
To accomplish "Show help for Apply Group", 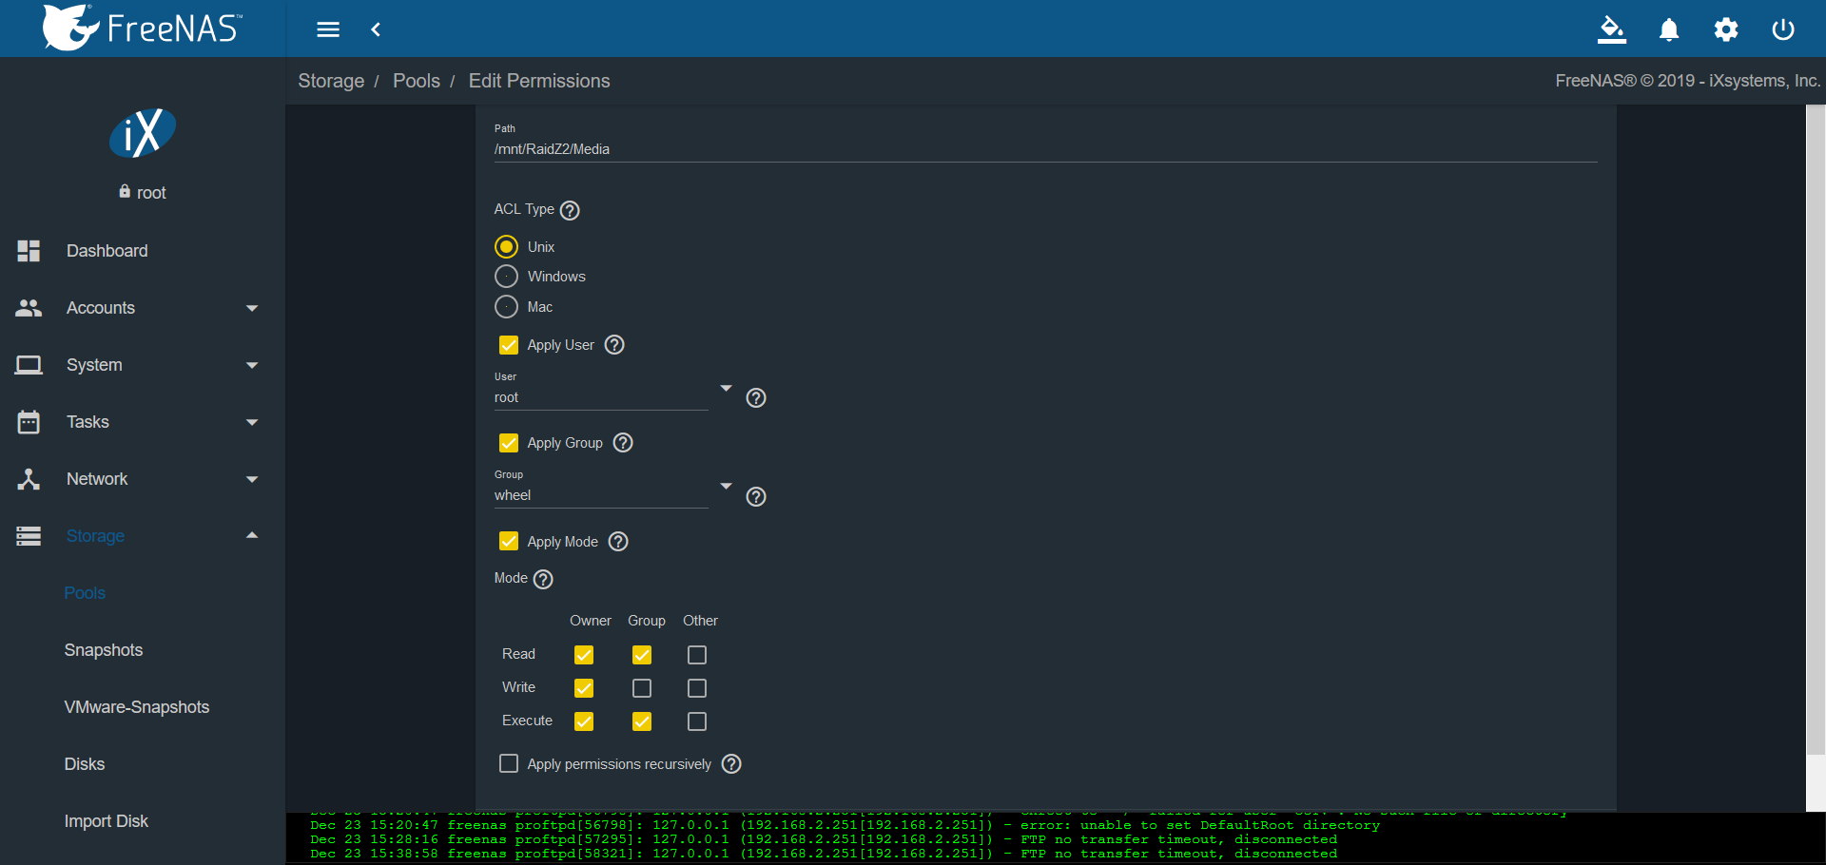I will (x=623, y=443).
